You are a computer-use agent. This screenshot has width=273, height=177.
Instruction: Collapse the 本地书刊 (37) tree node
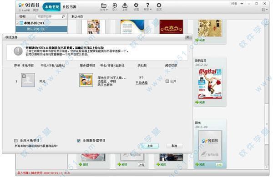[17, 23]
